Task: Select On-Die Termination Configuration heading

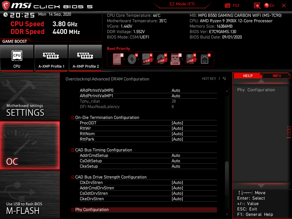Action: [x=107, y=117]
